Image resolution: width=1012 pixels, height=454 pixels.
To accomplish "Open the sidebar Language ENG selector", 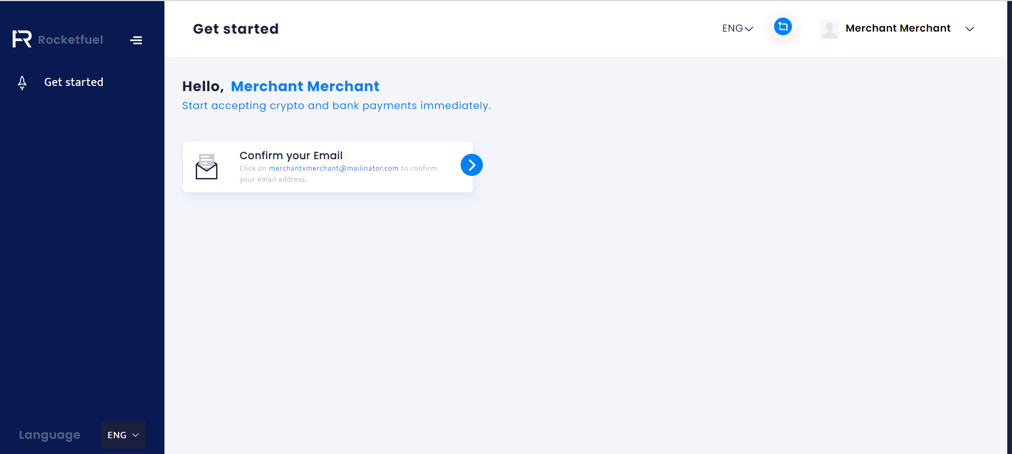I will click(x=123, y=435).
